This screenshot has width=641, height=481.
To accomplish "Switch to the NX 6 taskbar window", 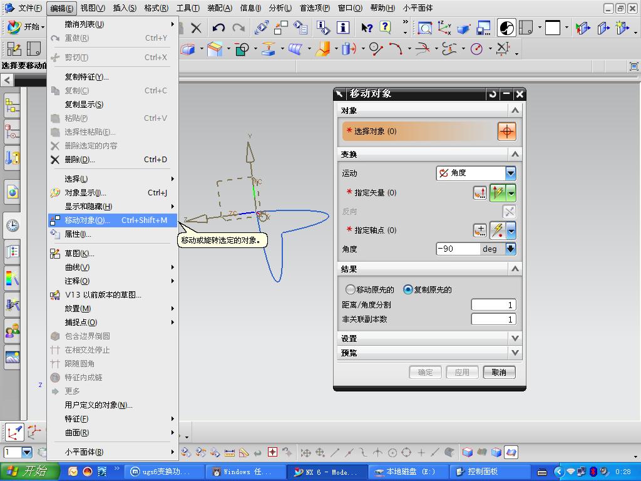I will click(327, 472).
